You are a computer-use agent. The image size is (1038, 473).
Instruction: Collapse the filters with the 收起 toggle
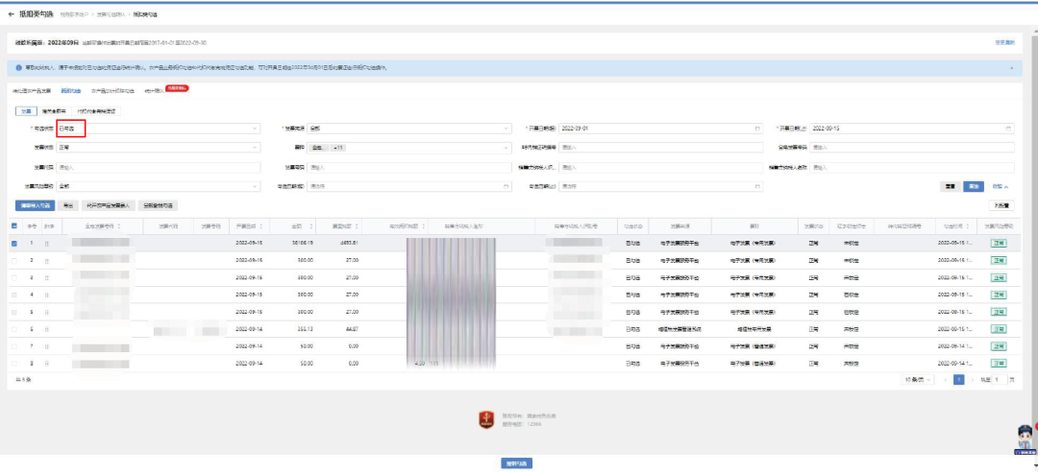[x=1001, y=186]
